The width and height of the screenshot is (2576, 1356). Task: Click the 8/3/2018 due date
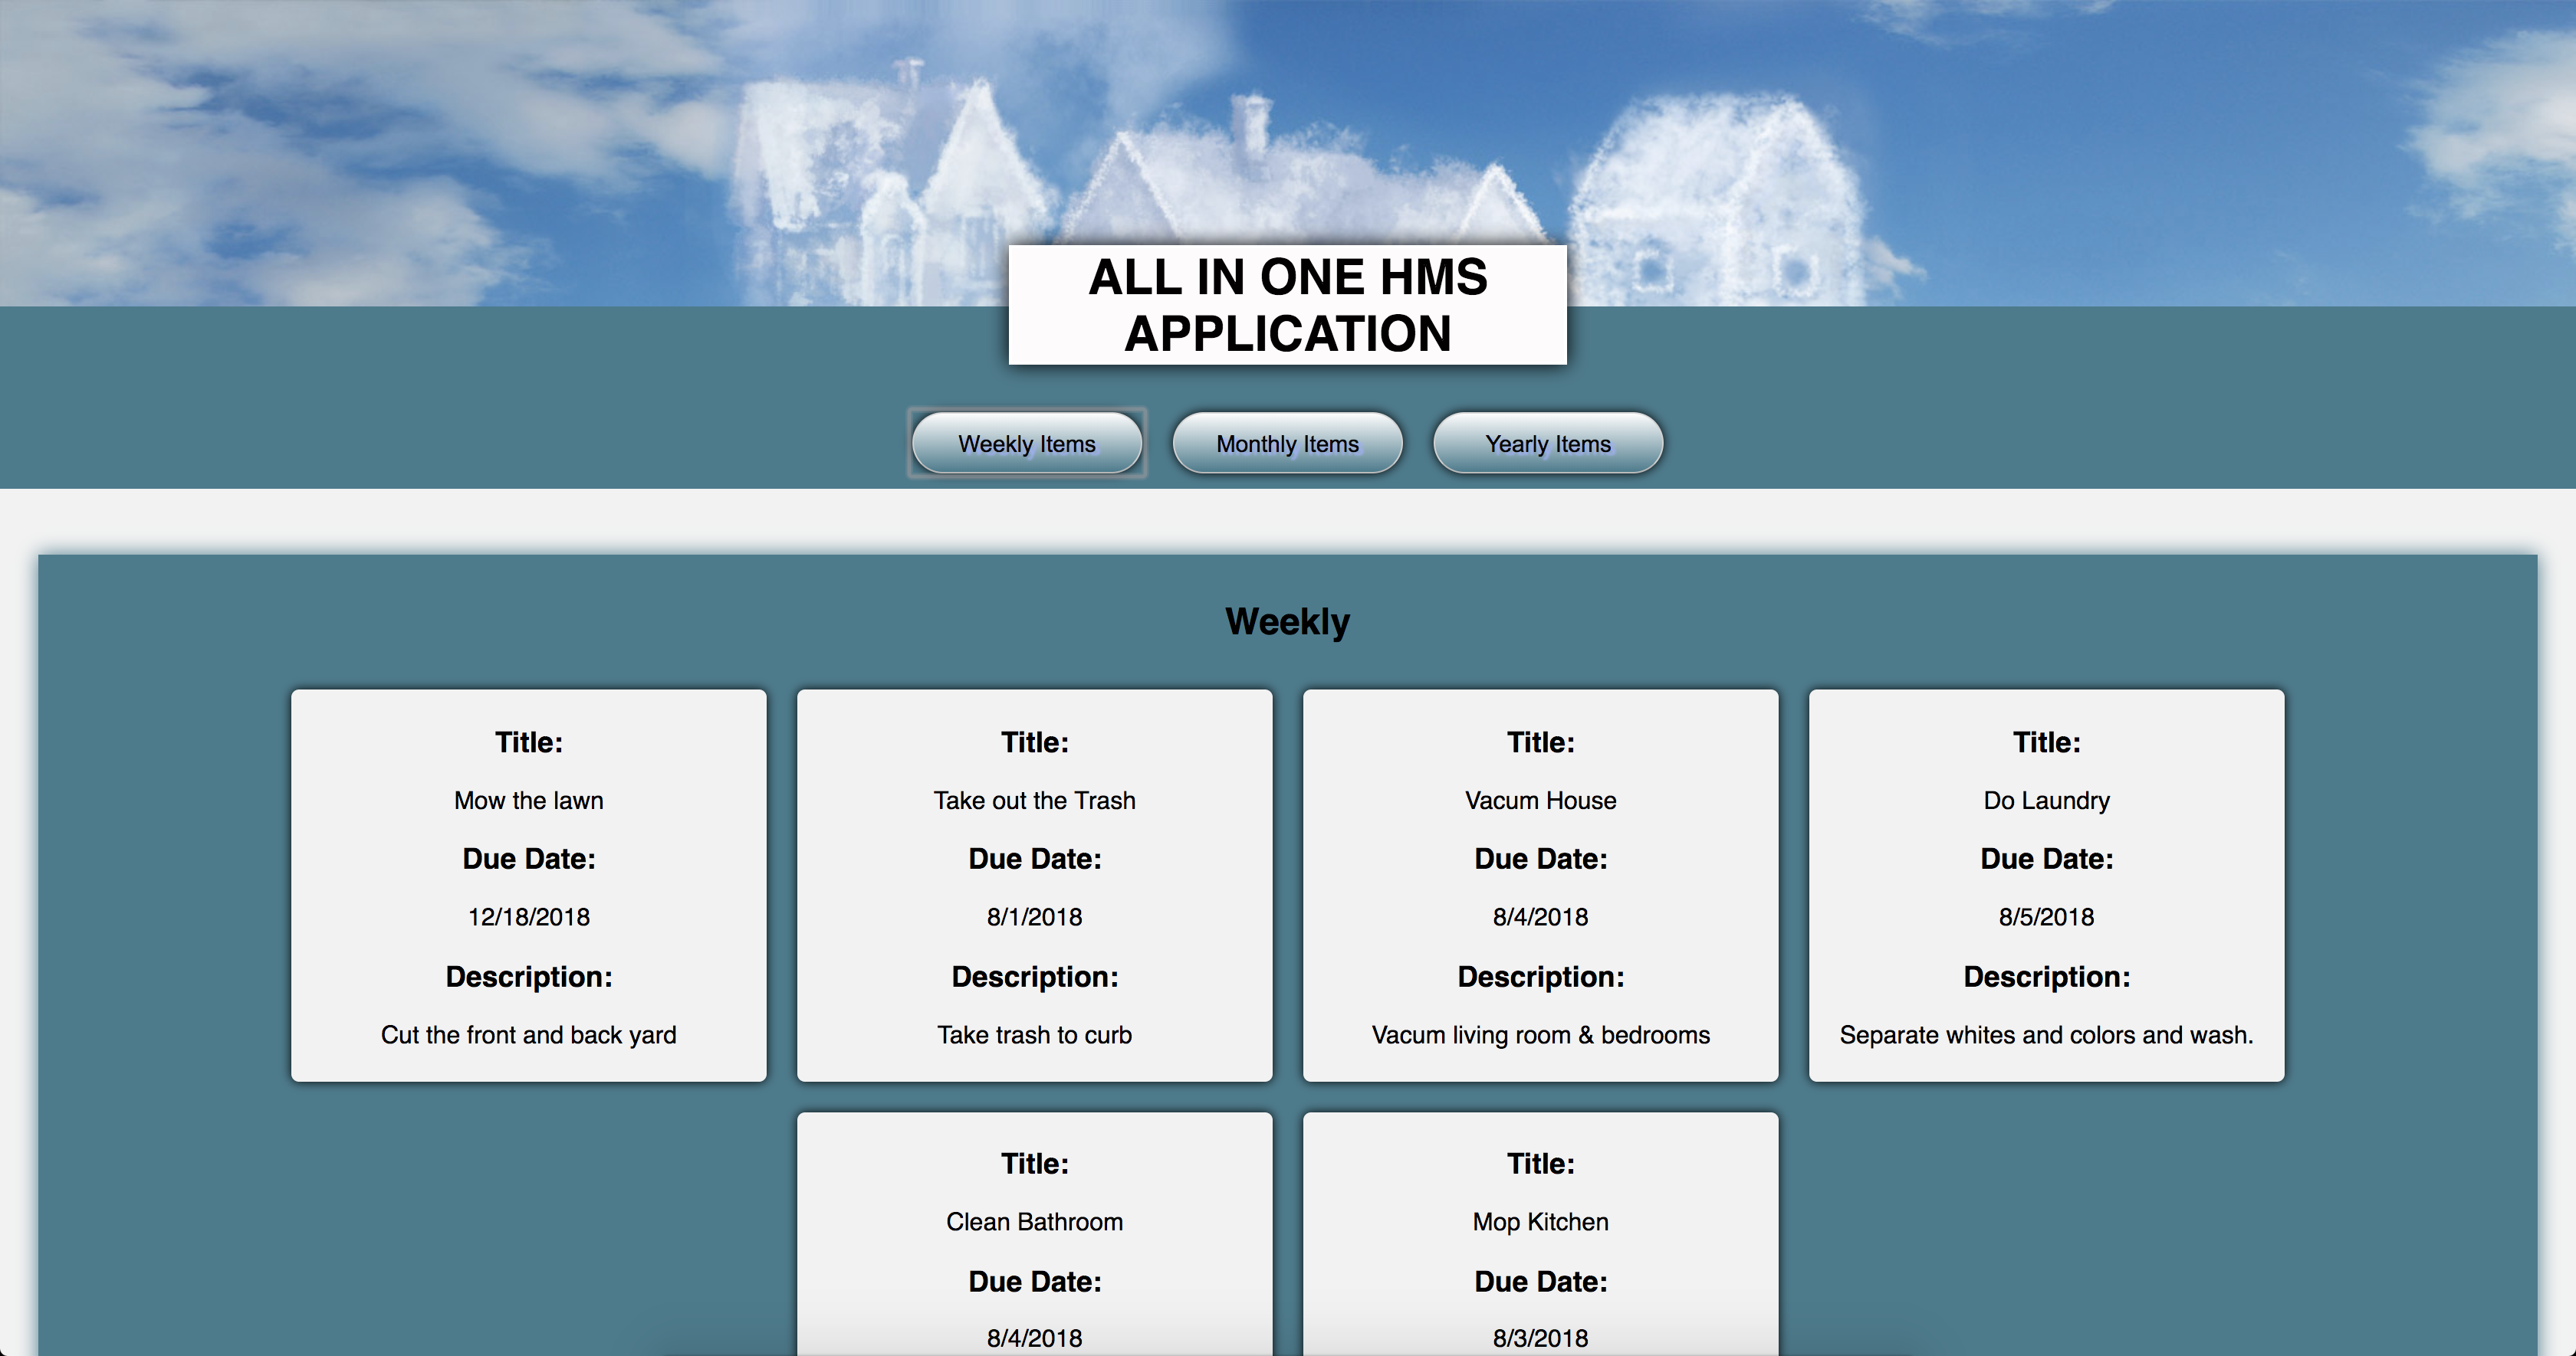(1540, 1338)
